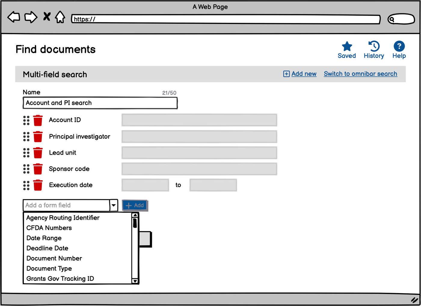The height and width of the screenshot is (306, 421).
Task: Click the Account ID input field
Action: pyautogui.click(x=199, y=120)
